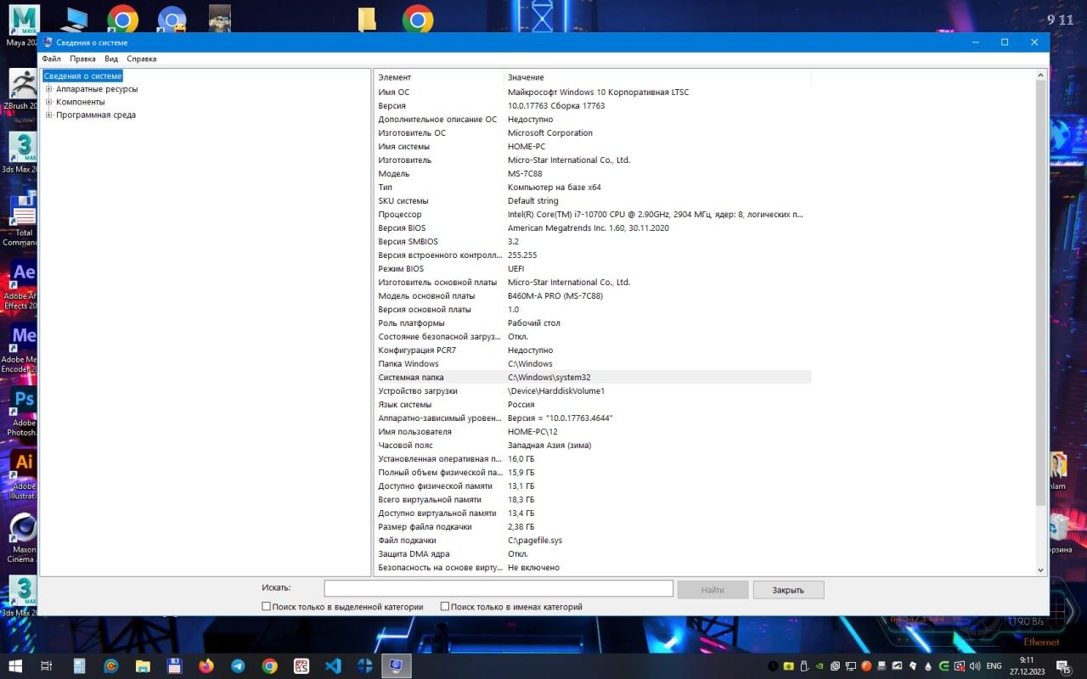Image resolution: width=1087 pixels, height=679 pixels.
Task: Expand the Программная среда tree node
Action: [49, 115]
